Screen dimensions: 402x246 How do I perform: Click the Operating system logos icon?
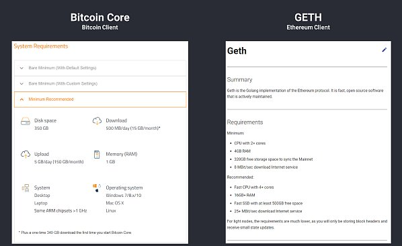click(97, 188)
